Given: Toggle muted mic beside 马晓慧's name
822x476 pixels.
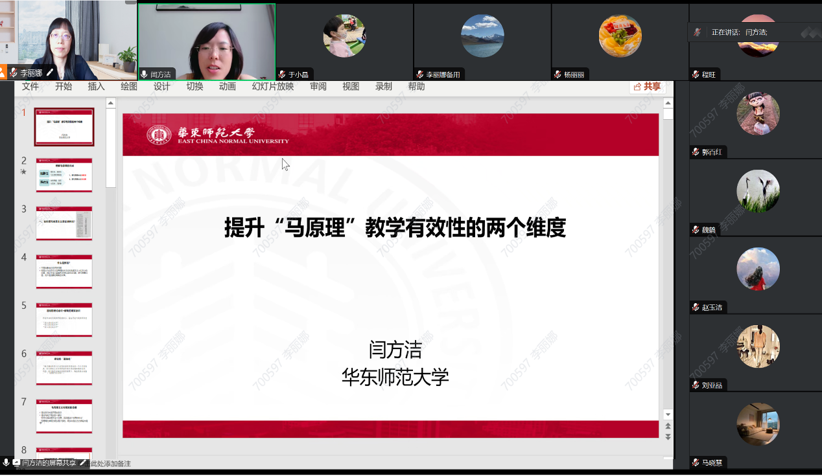Looking at the screenshot, I should (x=696, y=463).
